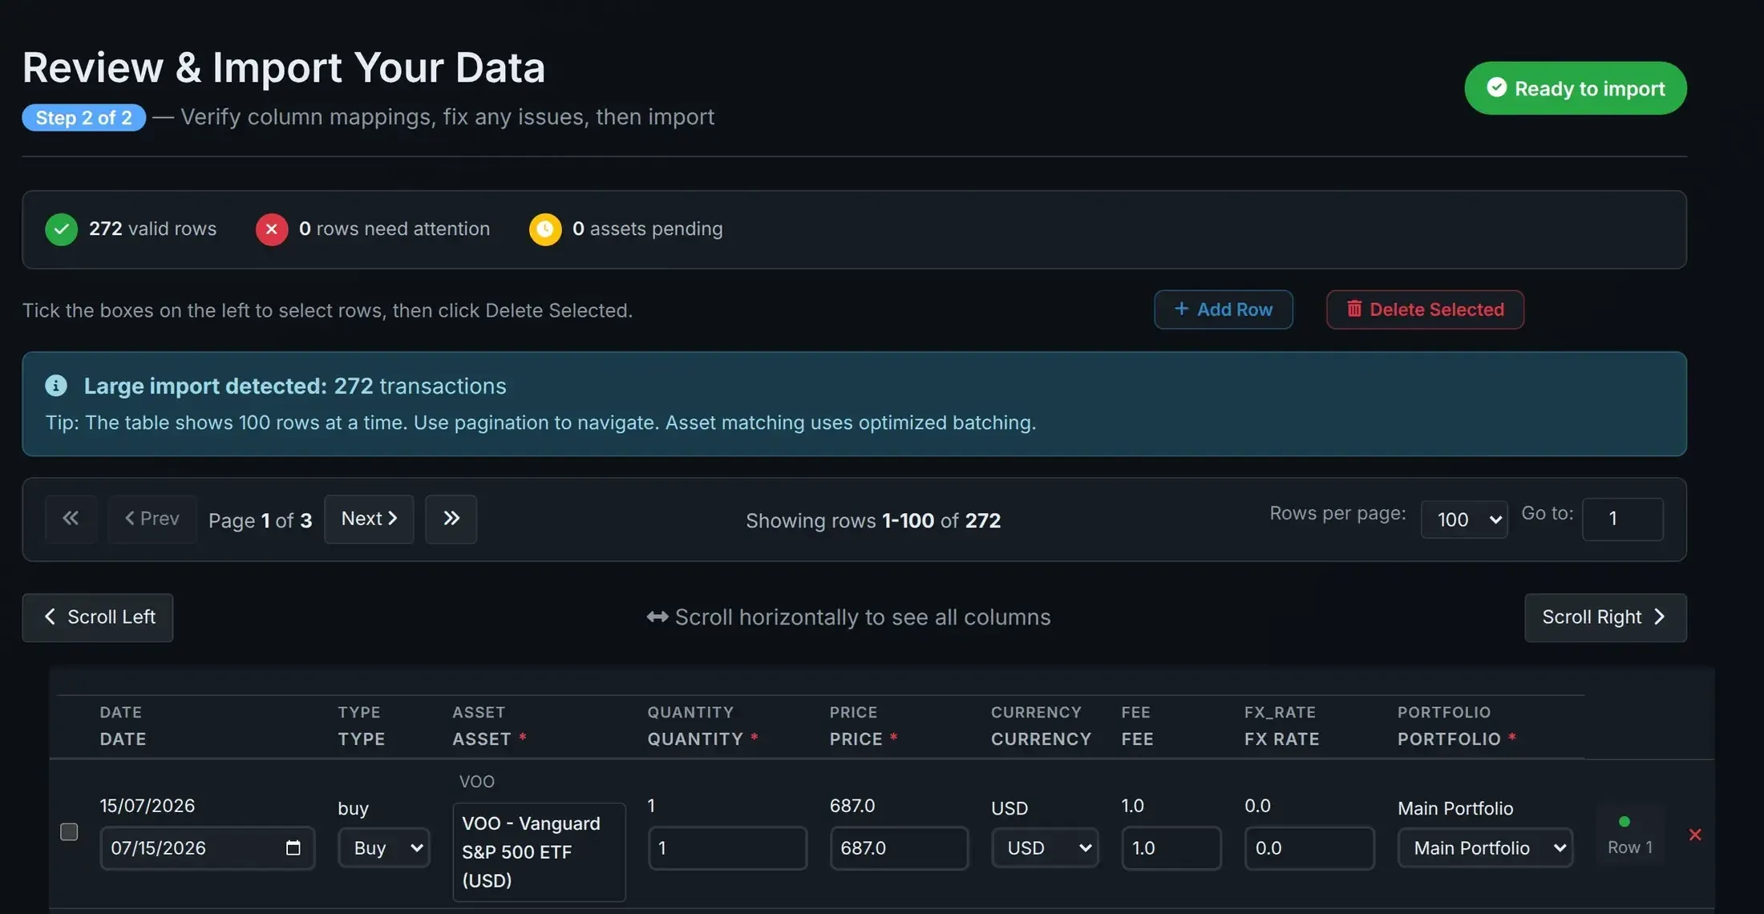Click Add Row button
The image size is (1764, 914).
[1224, 309]
